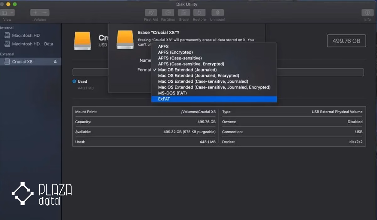Click the remove volume minus button
Viewport: 377px width, 220px height.
click(45, 13)
